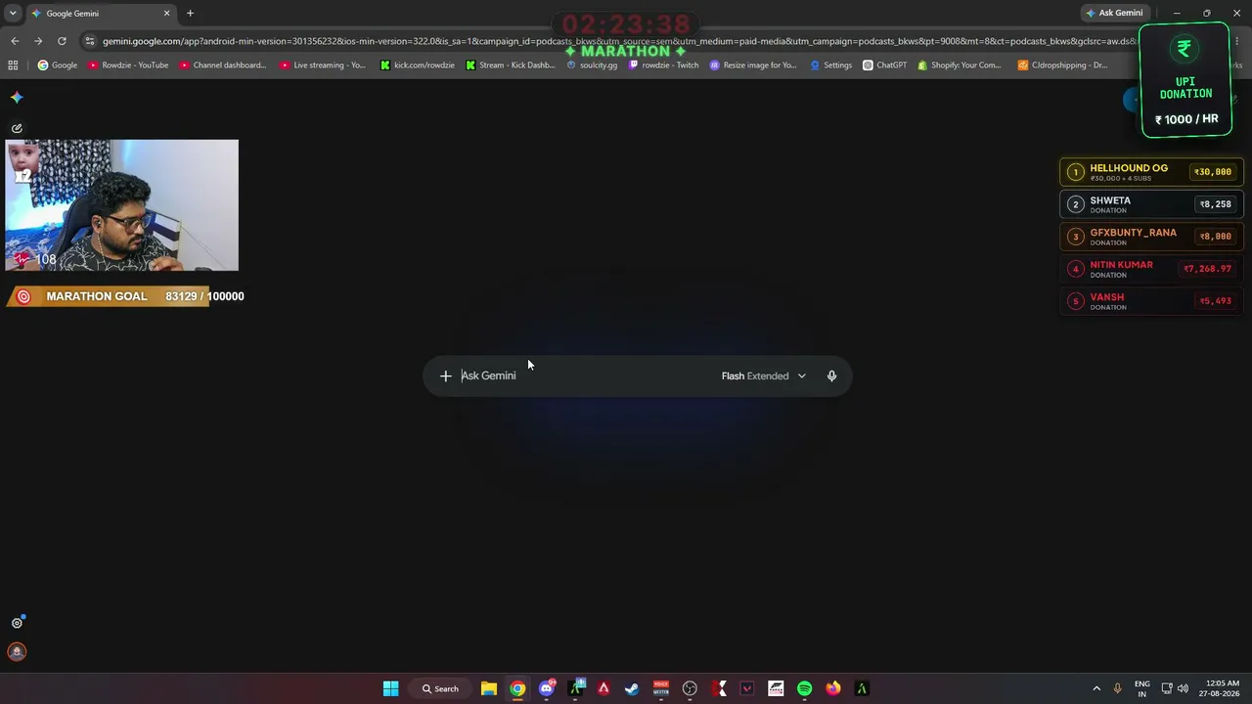Click the site info icon in the address bar

(90, 41)
